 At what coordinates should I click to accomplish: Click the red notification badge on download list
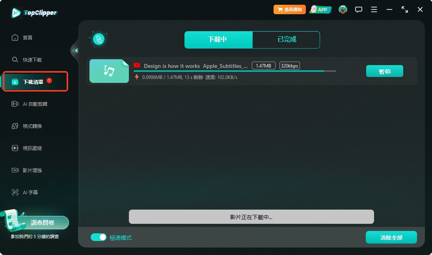[x=49, y=81]
